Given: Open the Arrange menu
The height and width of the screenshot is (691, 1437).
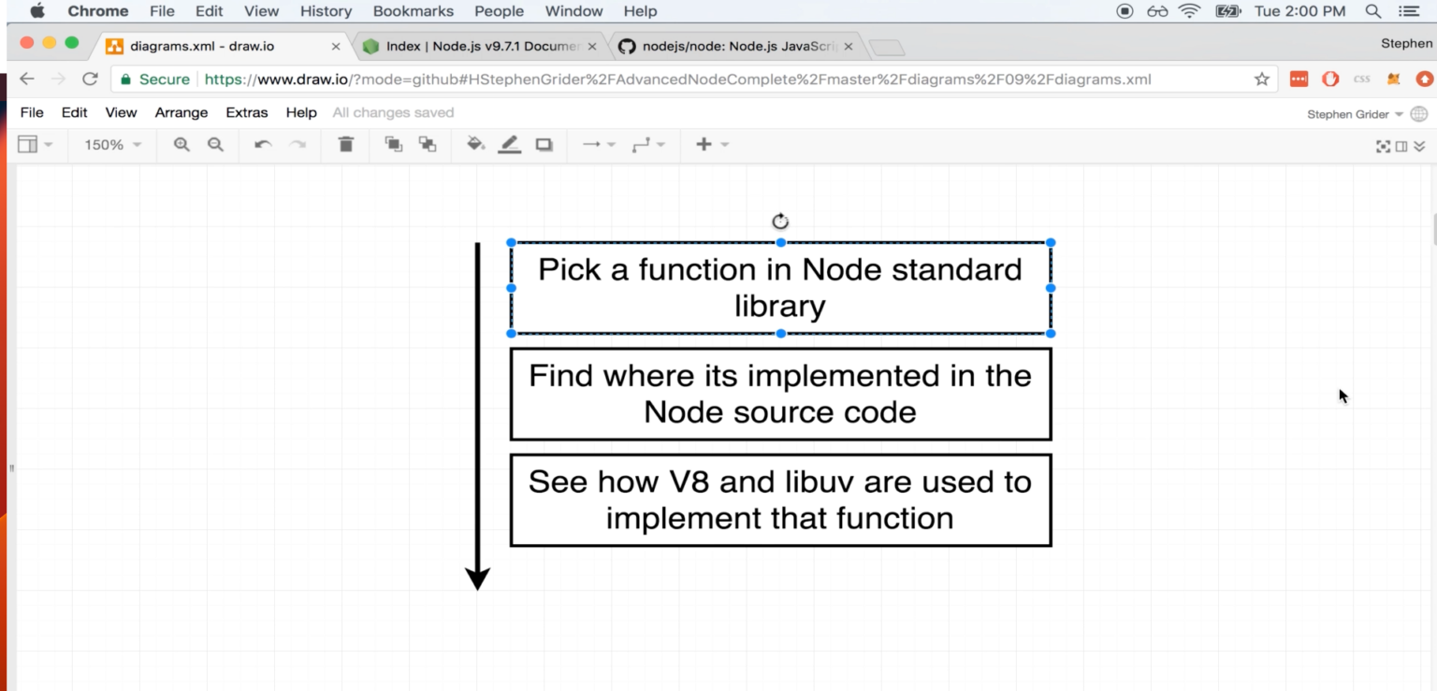Looking at the screenshot, I should click(181, 112).
